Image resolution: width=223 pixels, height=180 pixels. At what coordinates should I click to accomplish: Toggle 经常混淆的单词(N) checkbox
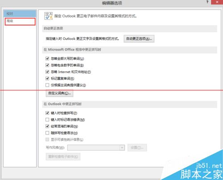47,126
